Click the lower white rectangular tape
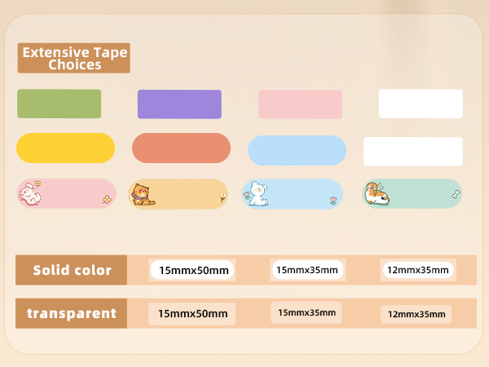Viewport: 489px width, 367px height. point(412,152)
